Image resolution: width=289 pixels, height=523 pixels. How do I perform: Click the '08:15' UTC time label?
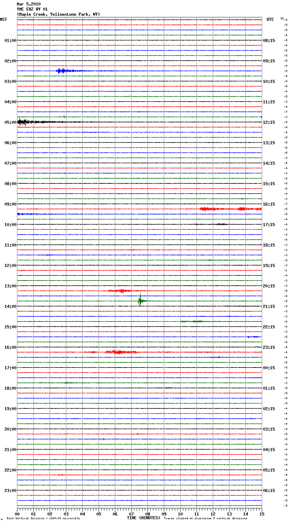point(269,41)
